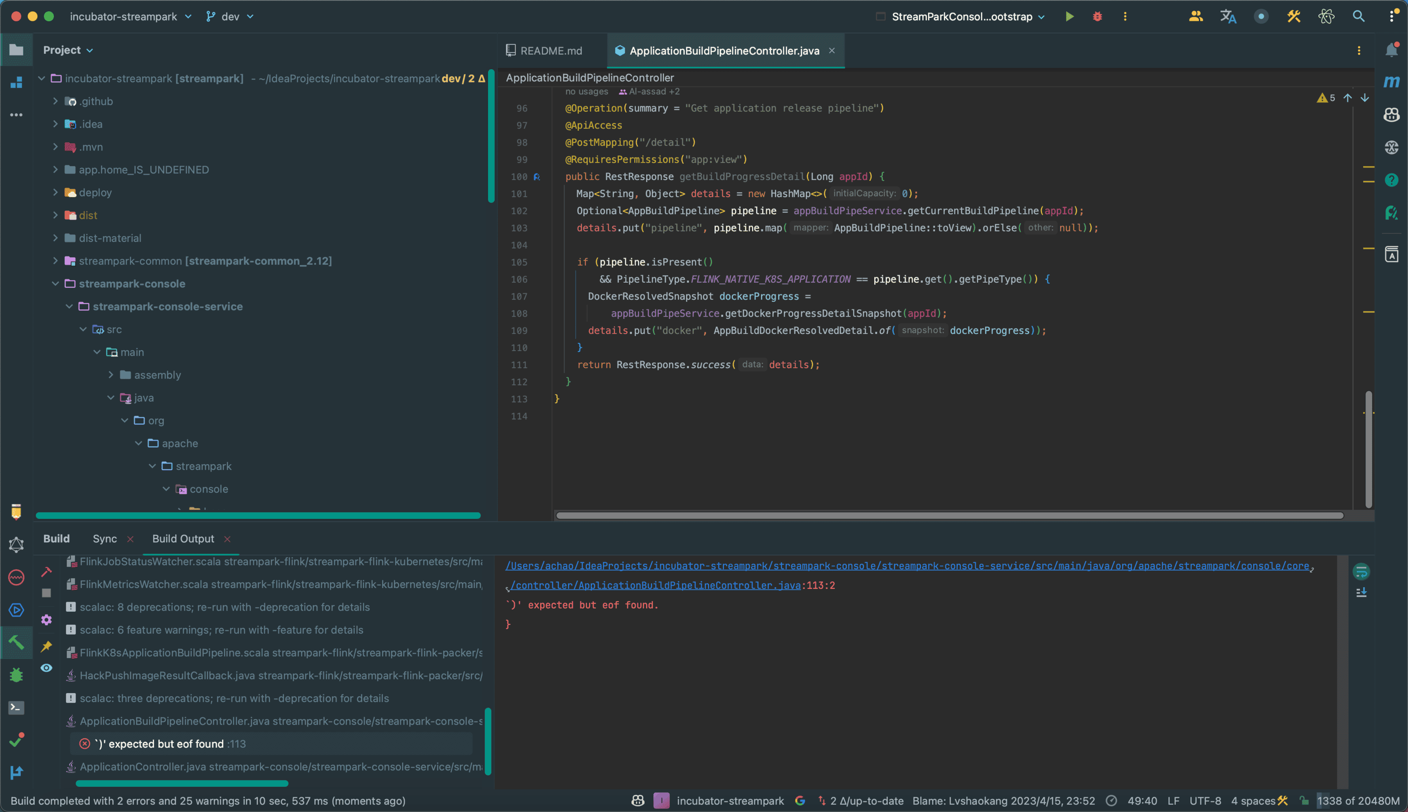Jump to the next highlighted error arrow

(x=1365, y=98)
